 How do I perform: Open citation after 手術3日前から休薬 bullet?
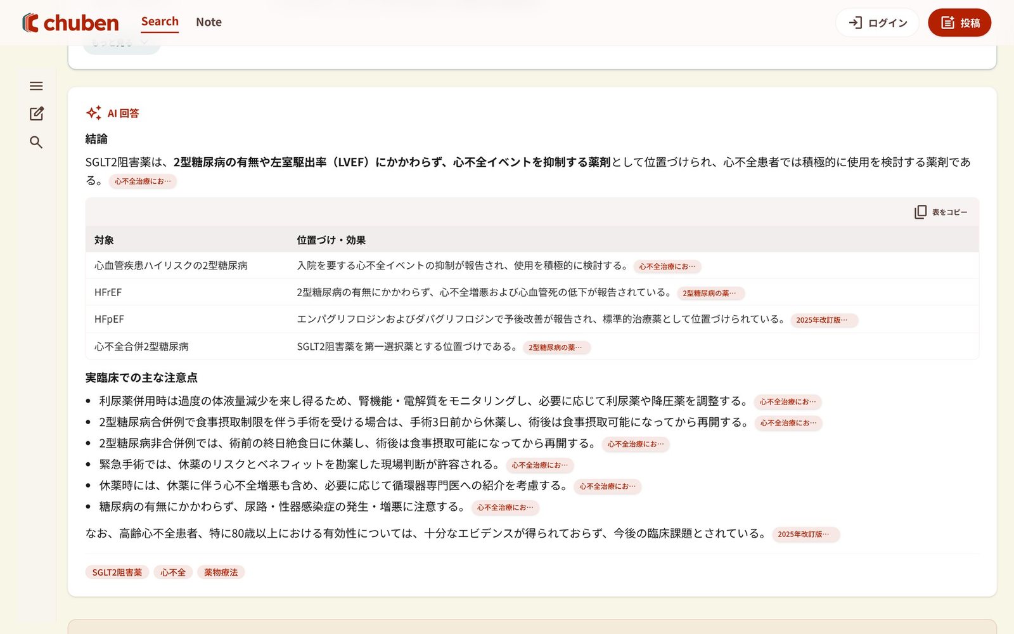(788, 423)
